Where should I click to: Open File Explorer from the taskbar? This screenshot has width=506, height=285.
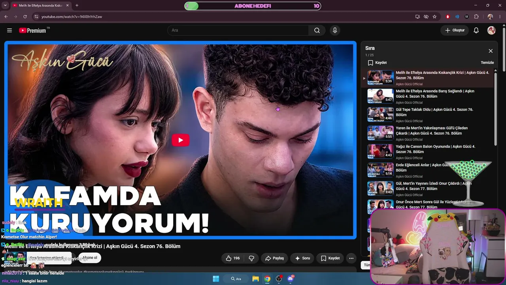(256, 279)
